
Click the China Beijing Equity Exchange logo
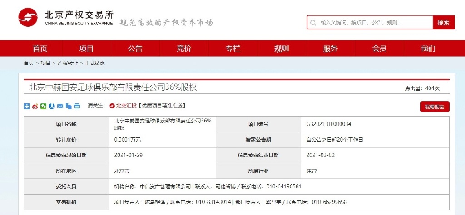coord(65,18)
